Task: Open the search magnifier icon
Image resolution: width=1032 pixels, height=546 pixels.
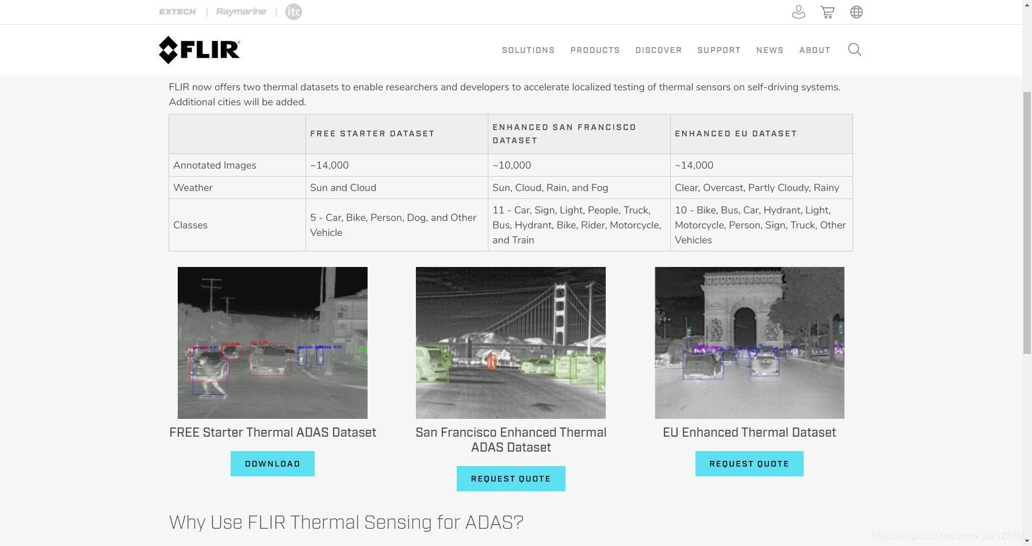Action: click(x=854, y=50)
